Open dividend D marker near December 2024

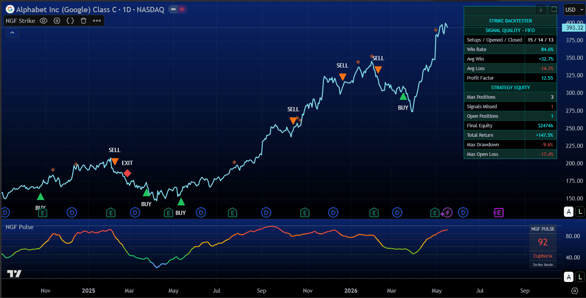(x=72, y=212)
